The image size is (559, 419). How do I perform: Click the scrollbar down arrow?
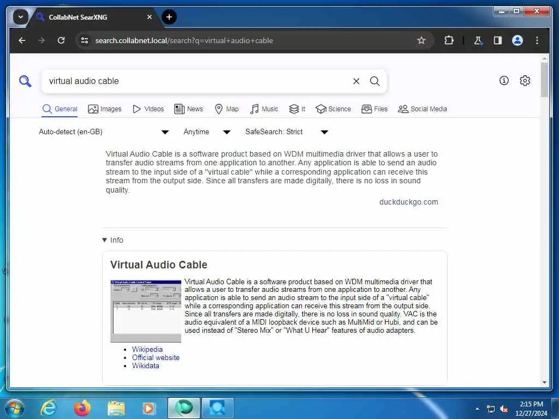[x=544, y=382]
